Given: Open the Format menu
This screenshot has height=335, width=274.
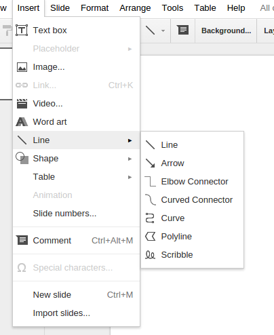Looking at the screenshot, I should [x=94, y=8].
